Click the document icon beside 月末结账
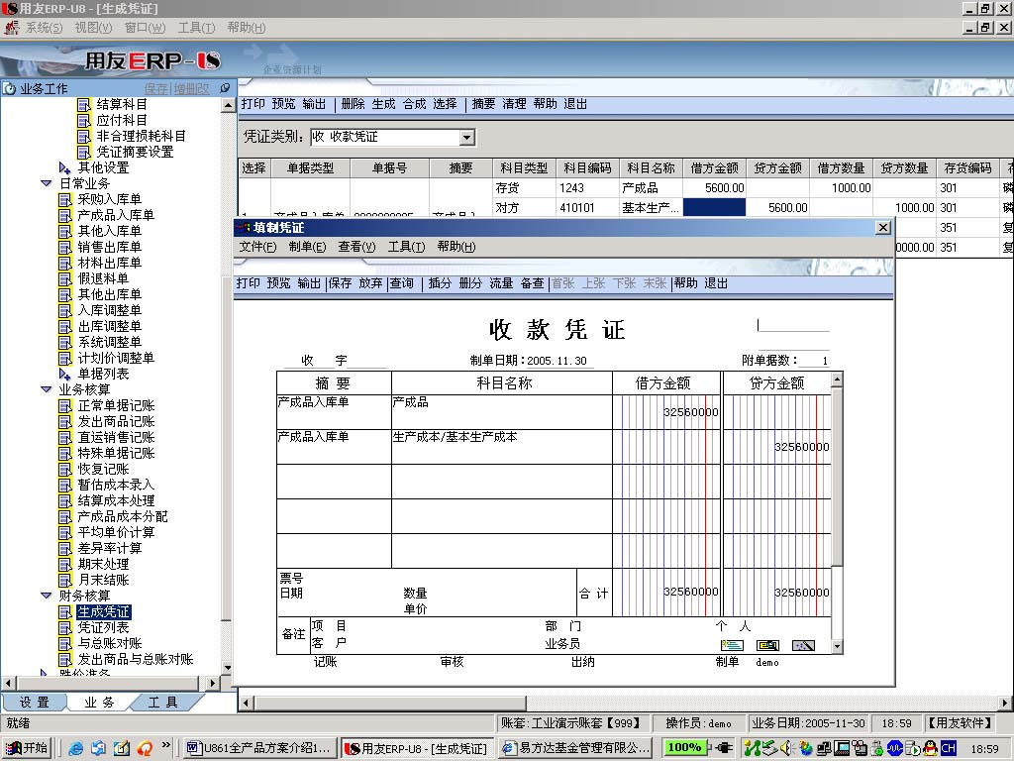 point(66,581)
